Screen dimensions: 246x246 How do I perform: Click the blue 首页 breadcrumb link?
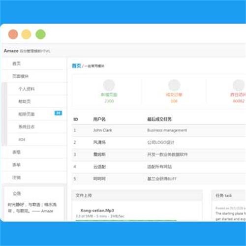tap(77, 66)
